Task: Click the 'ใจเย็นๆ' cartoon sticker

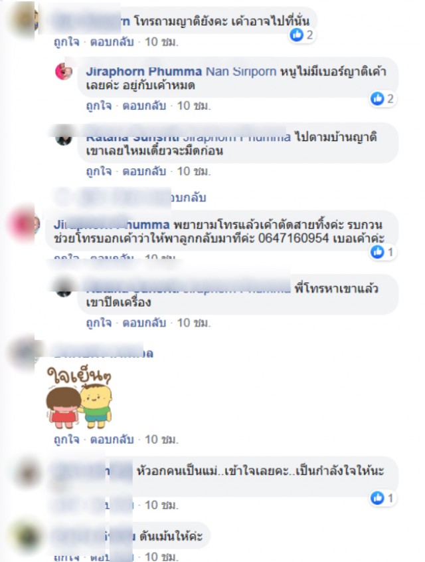Action: (x=79, y=398)
